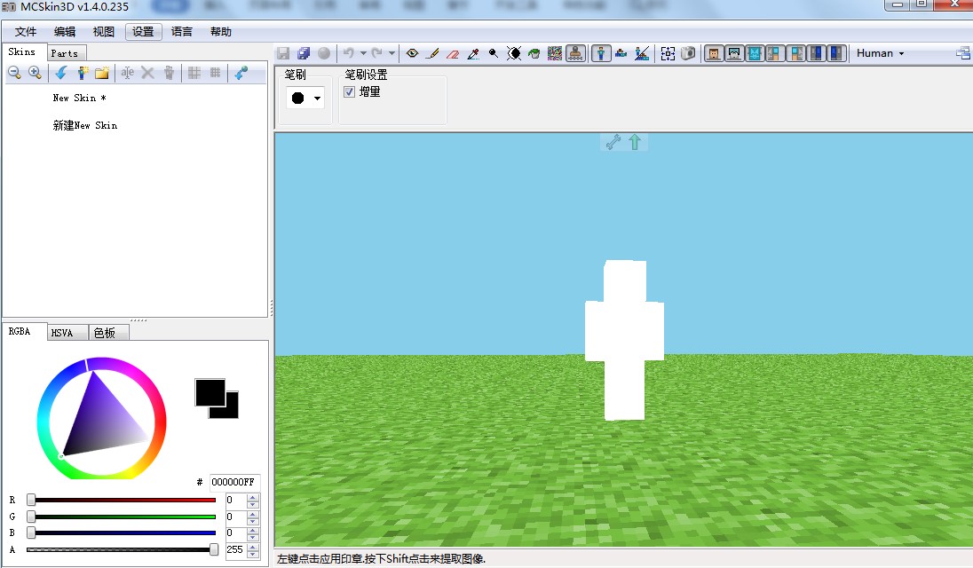Click the zoom out magnifier icon
Image resolution: width=973 pixels, height=568 pixels.
15,73
